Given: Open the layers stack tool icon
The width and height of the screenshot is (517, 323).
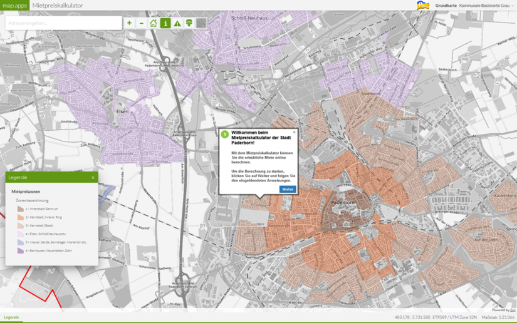Looking at the screenshot, I should (189, 23).
